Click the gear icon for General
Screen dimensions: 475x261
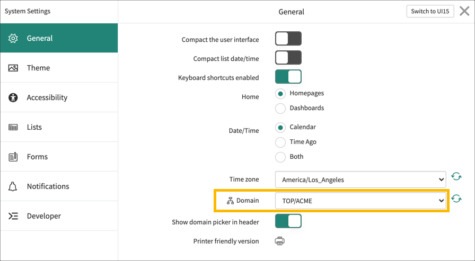tap(14, 38)
